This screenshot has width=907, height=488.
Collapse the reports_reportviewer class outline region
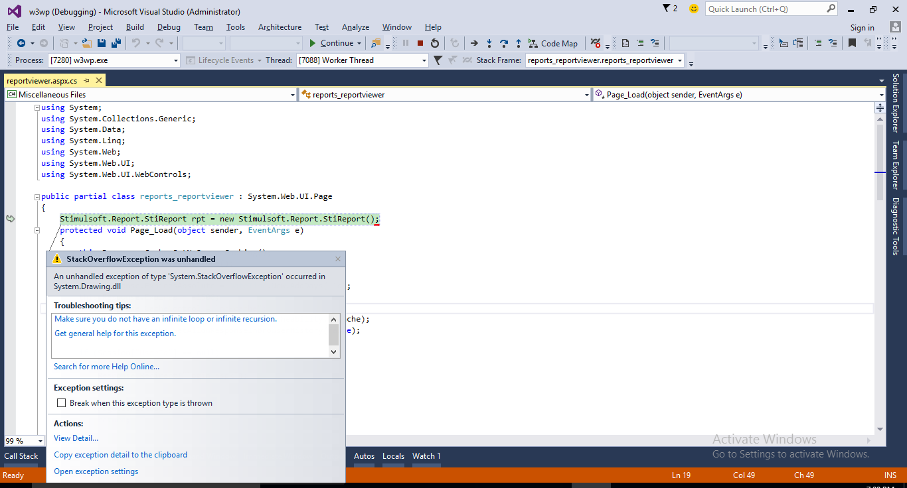(x=37, y=197)
